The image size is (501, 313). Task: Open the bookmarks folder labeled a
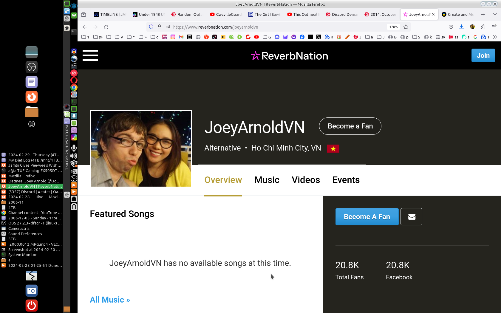[369, 37]
